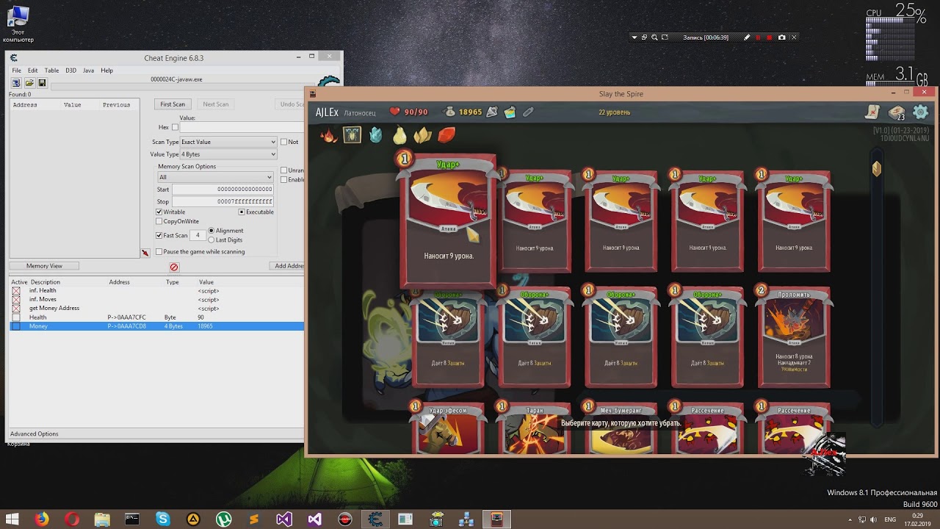Select the flame relic icon below the portrait
Screen dimensions: 940x529
[x=329, y=135]
